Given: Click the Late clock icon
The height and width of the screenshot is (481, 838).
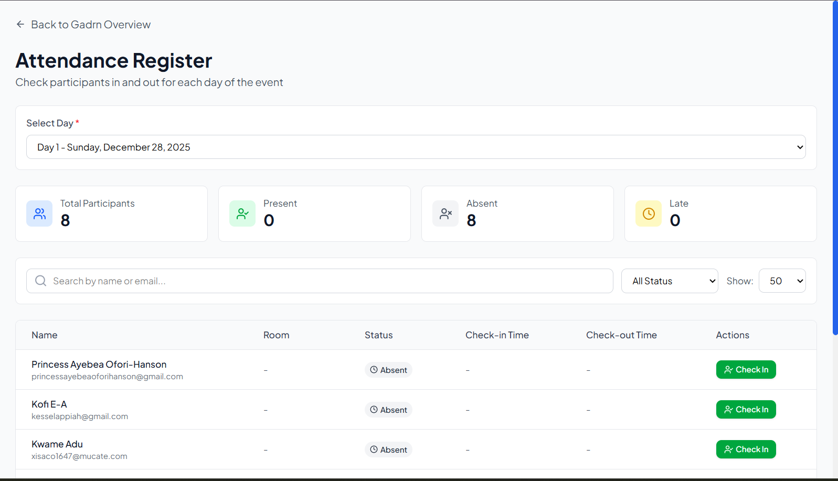Looking at the screenshot, I should pyautogui.click(x=649, y=213).
